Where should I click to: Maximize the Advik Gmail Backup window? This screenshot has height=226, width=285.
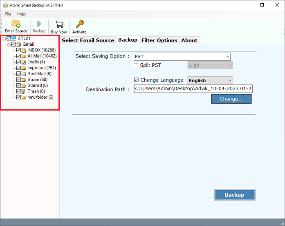pyautogui.click(x=262, y=5)
